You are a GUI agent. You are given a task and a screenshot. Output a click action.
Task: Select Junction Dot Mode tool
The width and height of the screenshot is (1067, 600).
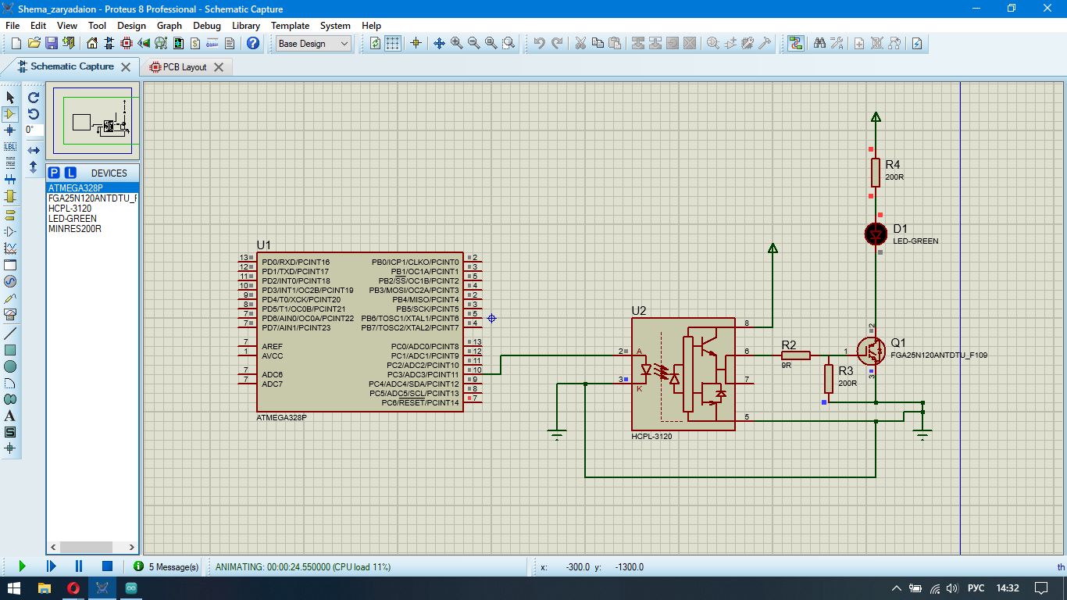pyautogui.click(x=10, y=130)
